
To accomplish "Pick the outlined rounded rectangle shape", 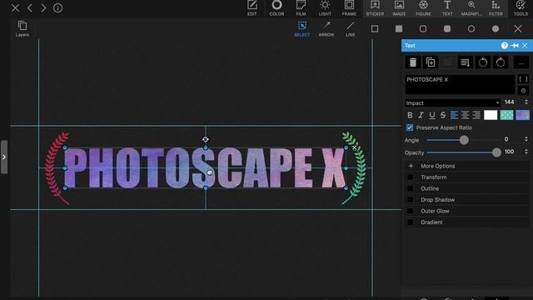I will 423,29.
